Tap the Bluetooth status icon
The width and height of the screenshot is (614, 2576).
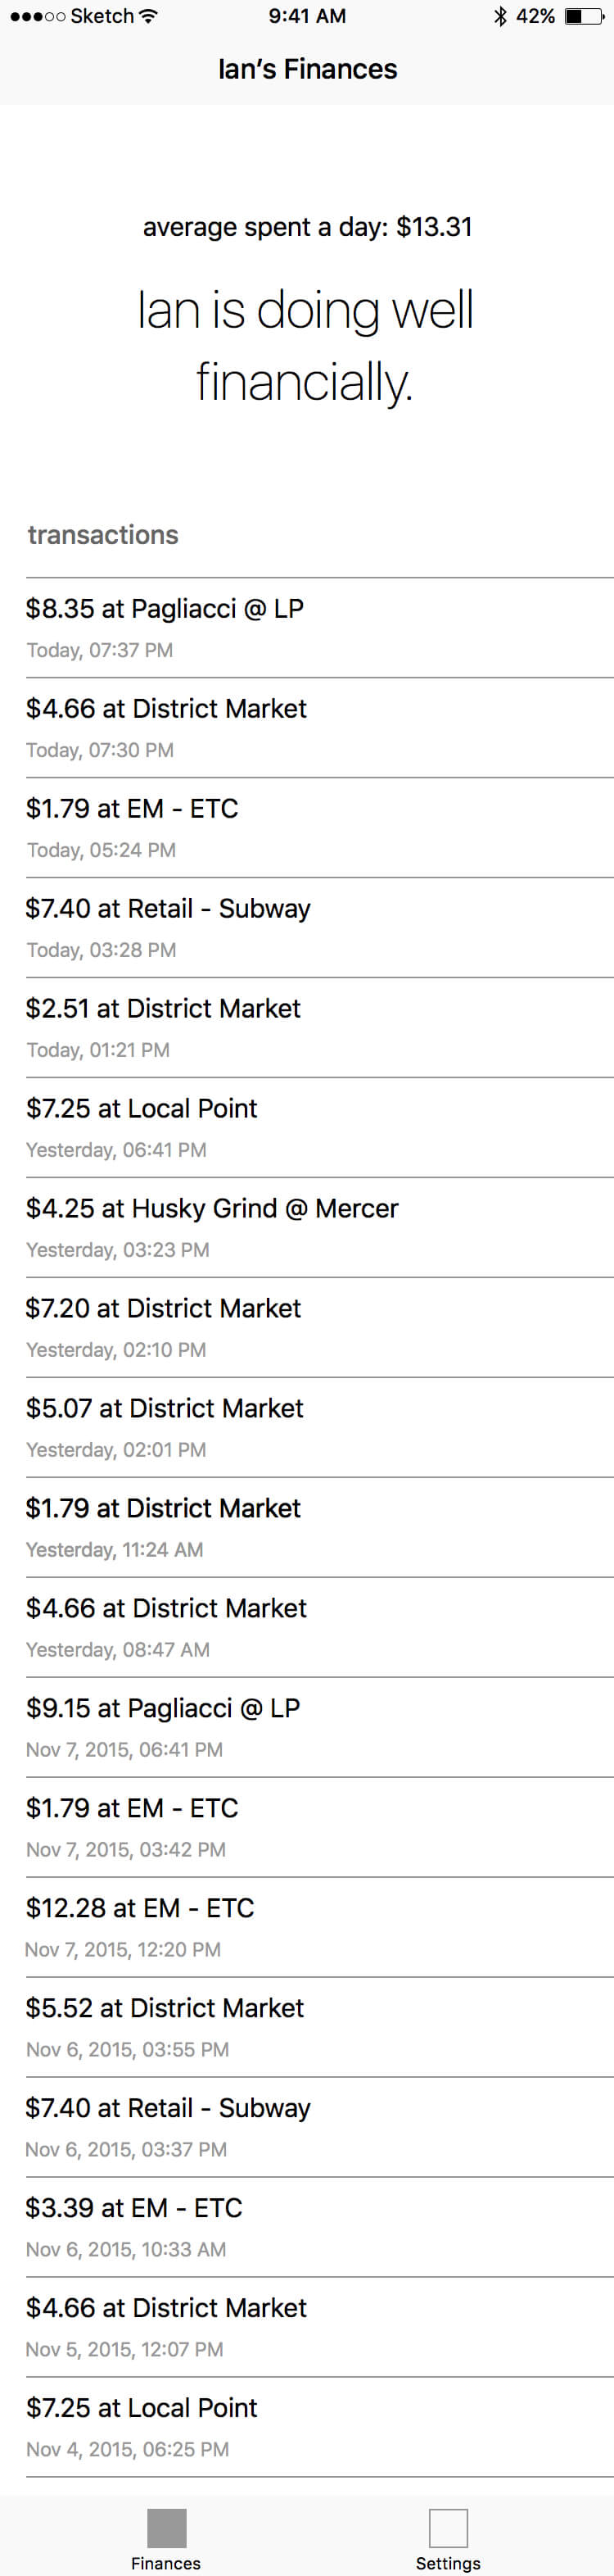tap(500, 16)
